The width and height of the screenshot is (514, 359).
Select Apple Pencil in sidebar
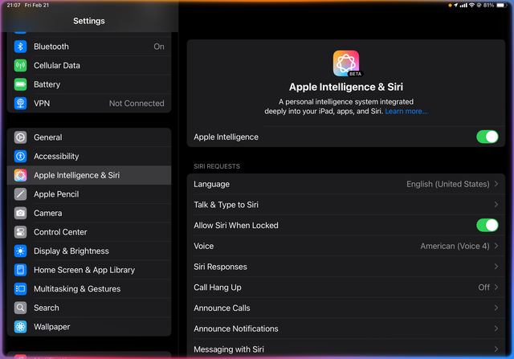(89, 194)
